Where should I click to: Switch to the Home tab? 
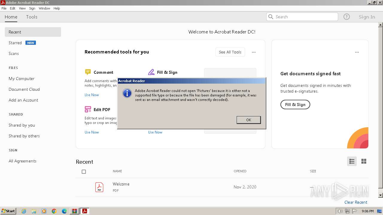tap(11, 17)
